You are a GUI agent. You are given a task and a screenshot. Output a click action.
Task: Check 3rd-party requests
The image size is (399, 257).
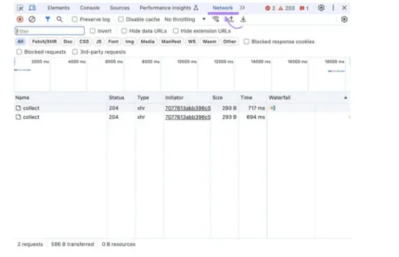click(x=74, y=52)
